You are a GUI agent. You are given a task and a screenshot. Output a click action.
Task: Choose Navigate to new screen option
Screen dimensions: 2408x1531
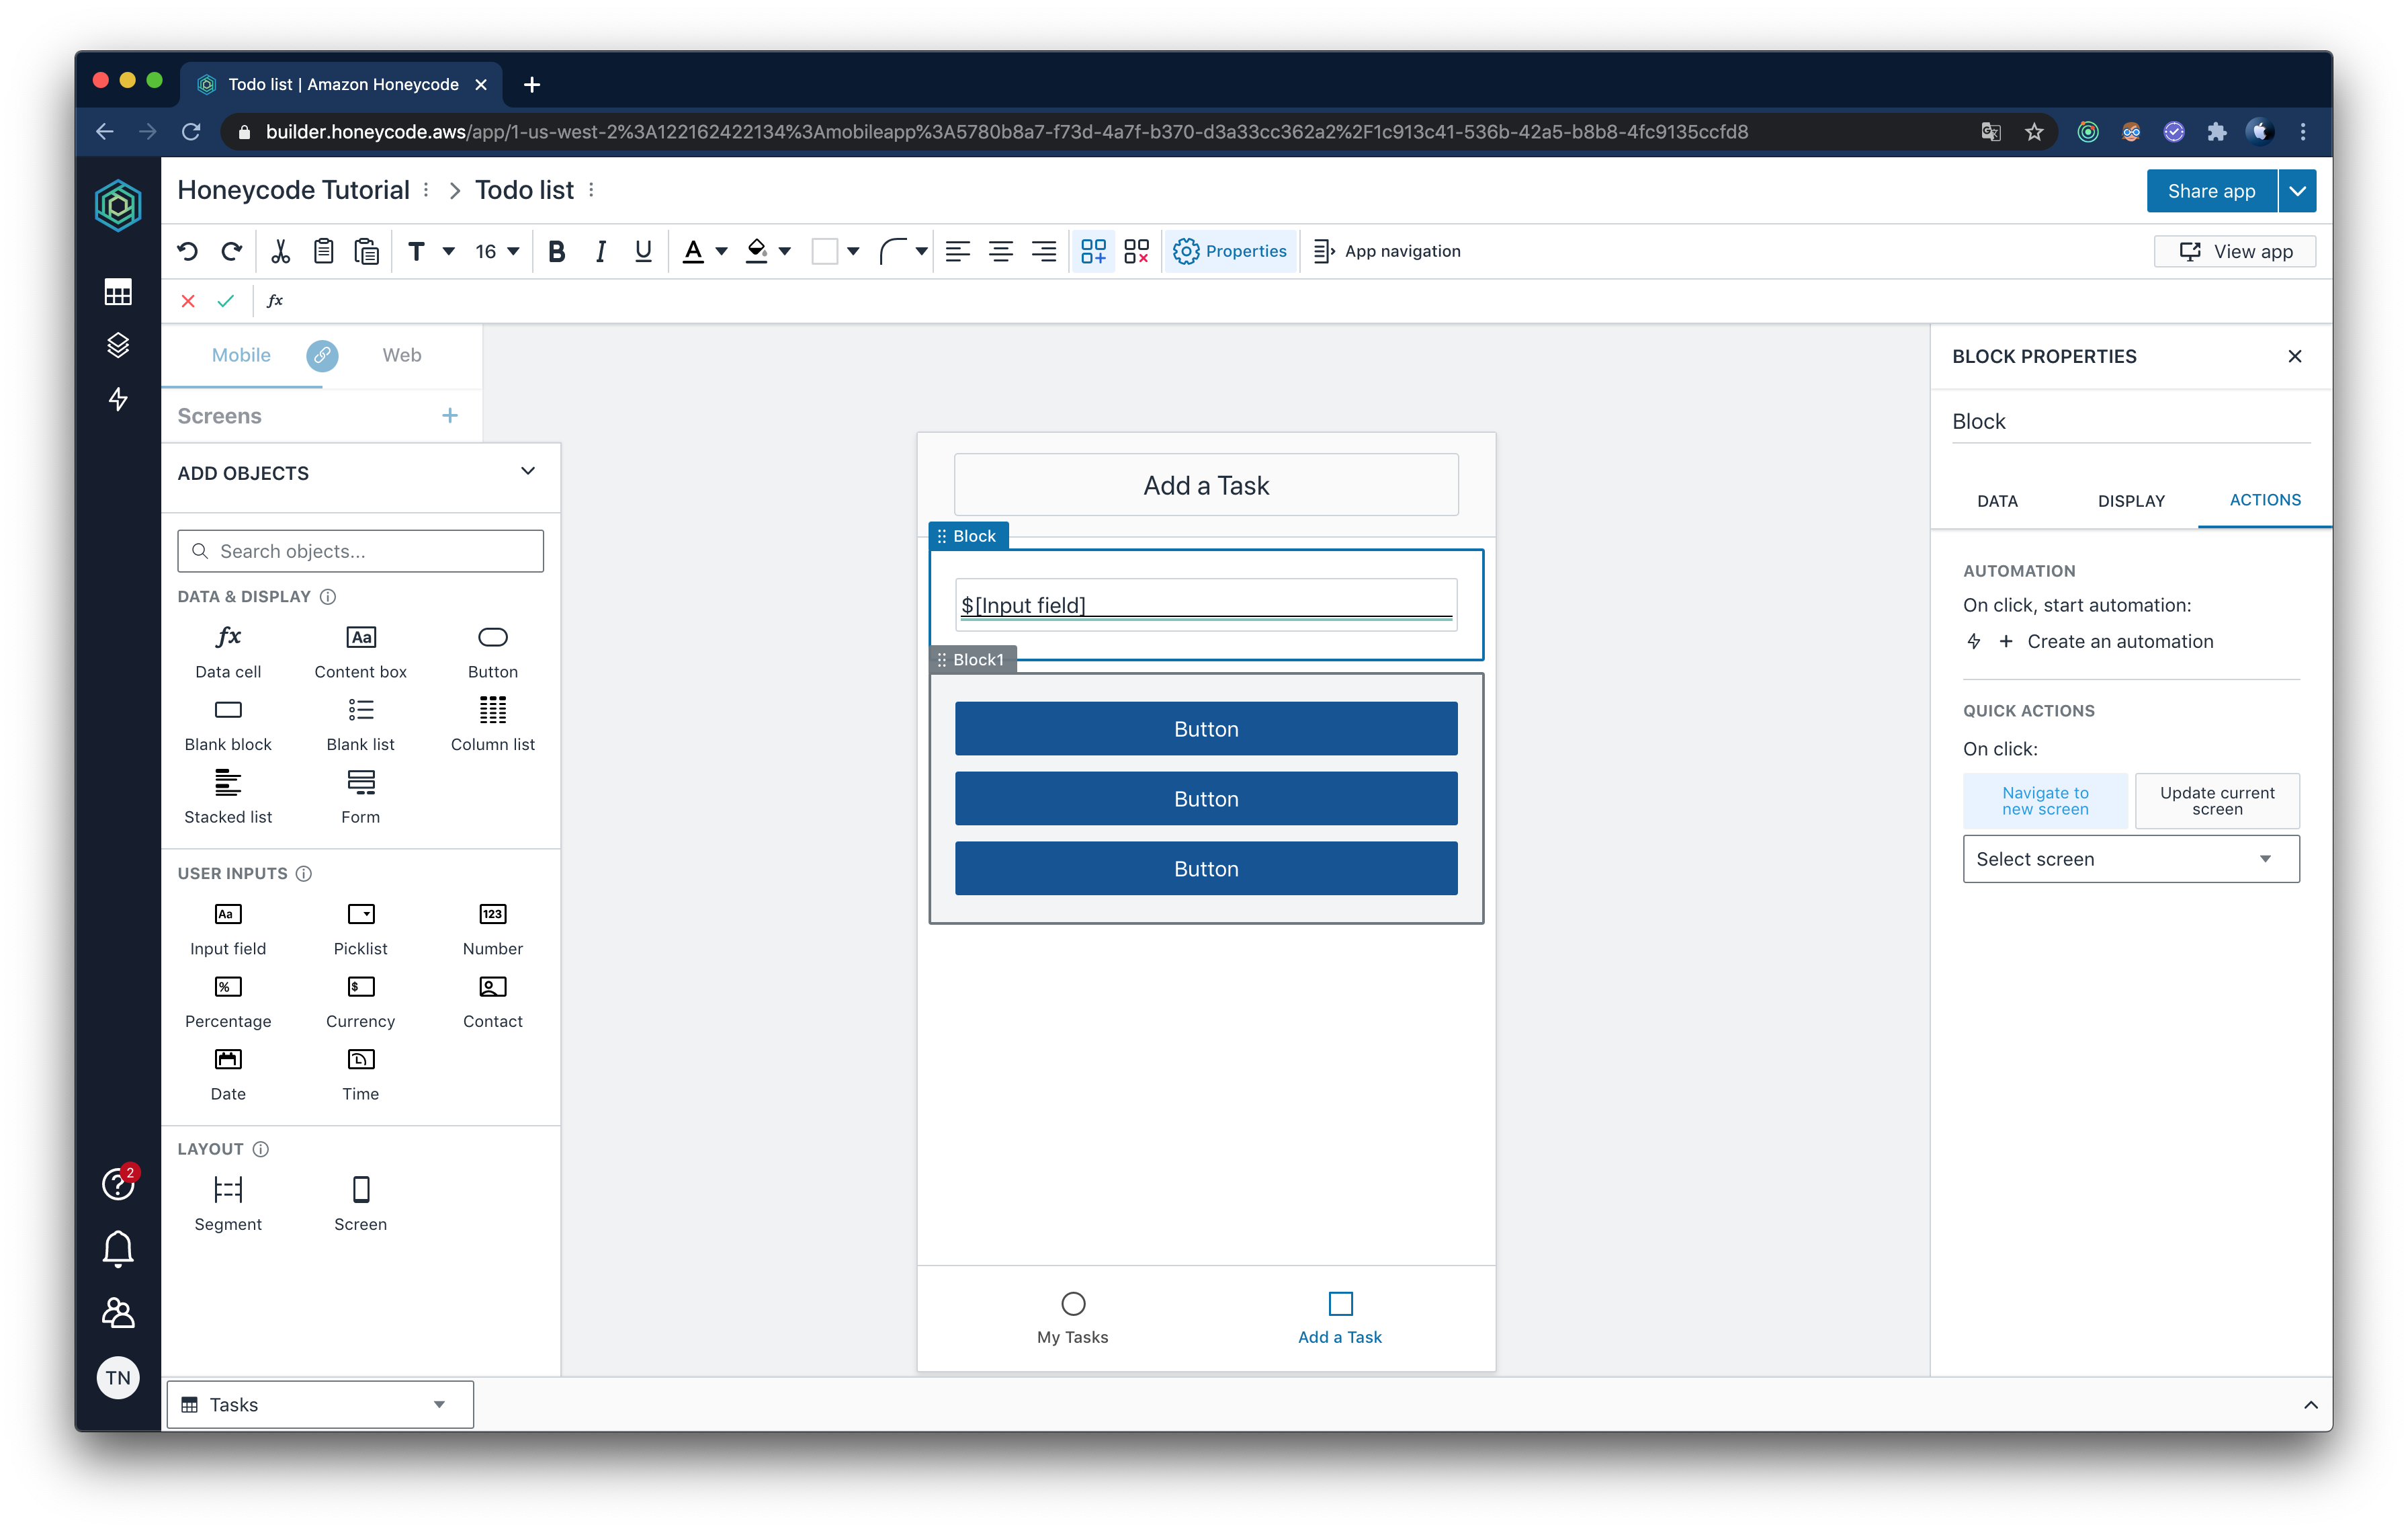[2045, 800]
